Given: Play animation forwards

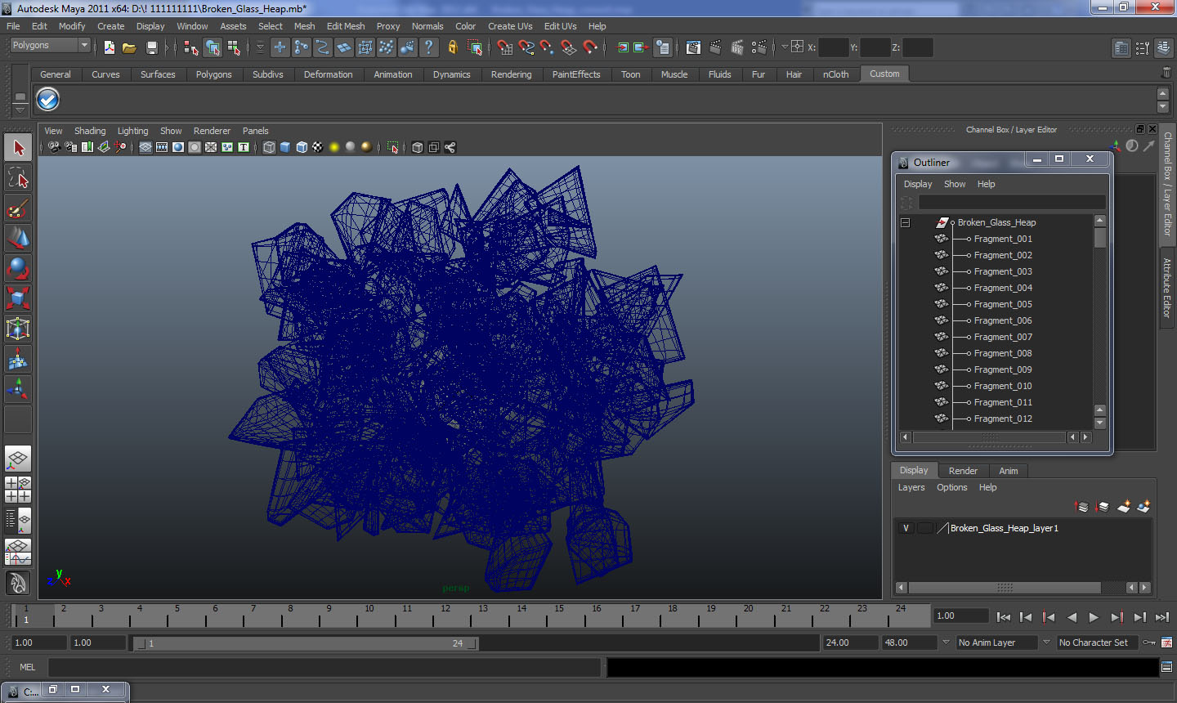Looking at the screenshot, I should click(x=1094, y=617).
